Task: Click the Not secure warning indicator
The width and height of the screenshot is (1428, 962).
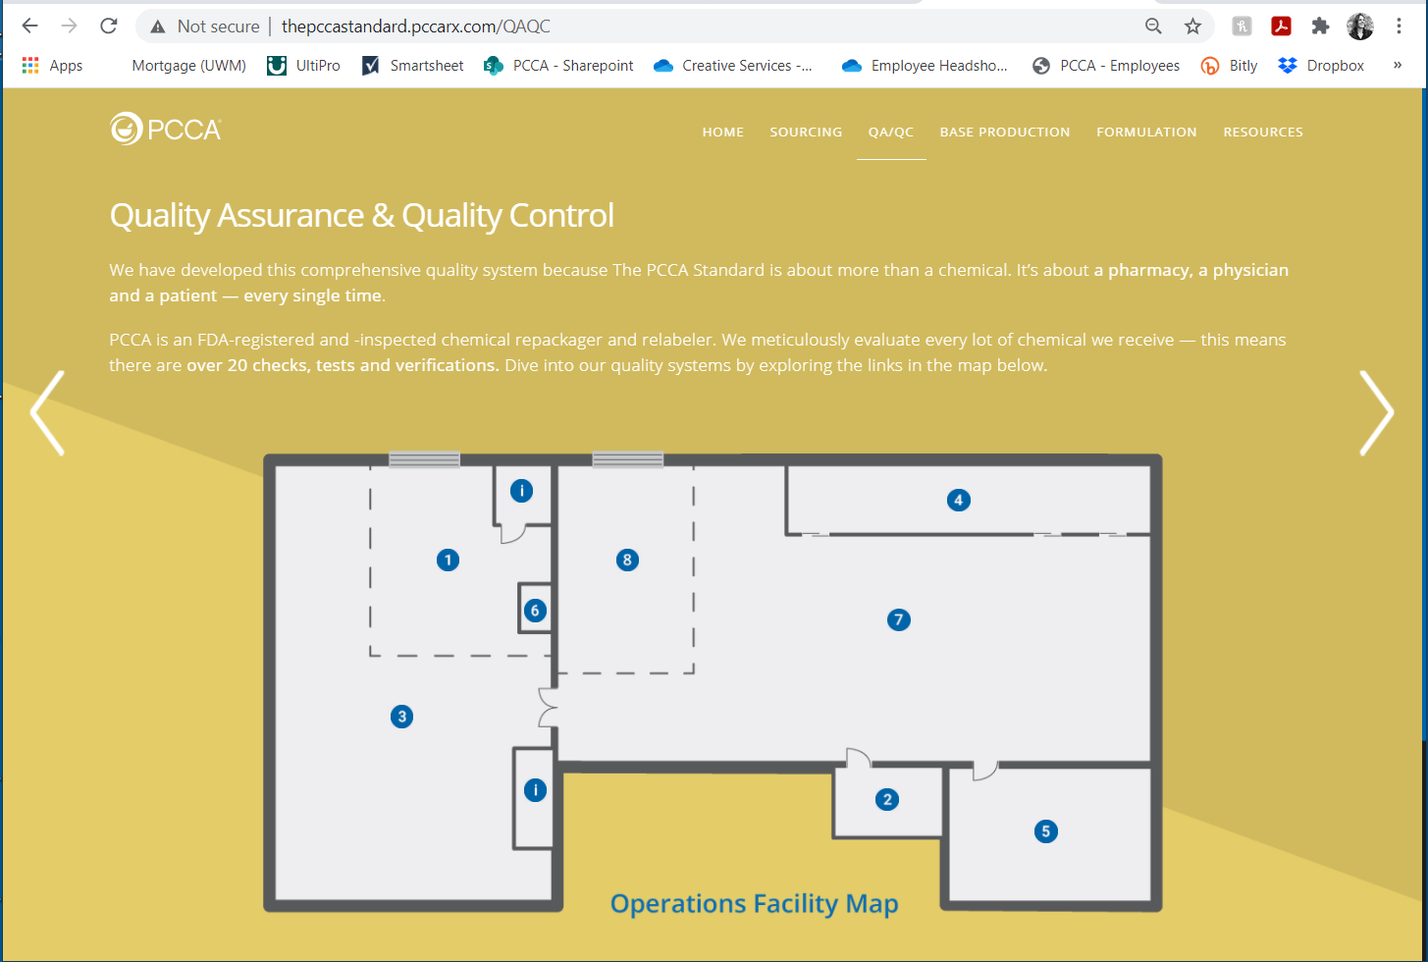Action: pyautogui.click(x=204, y=27)
